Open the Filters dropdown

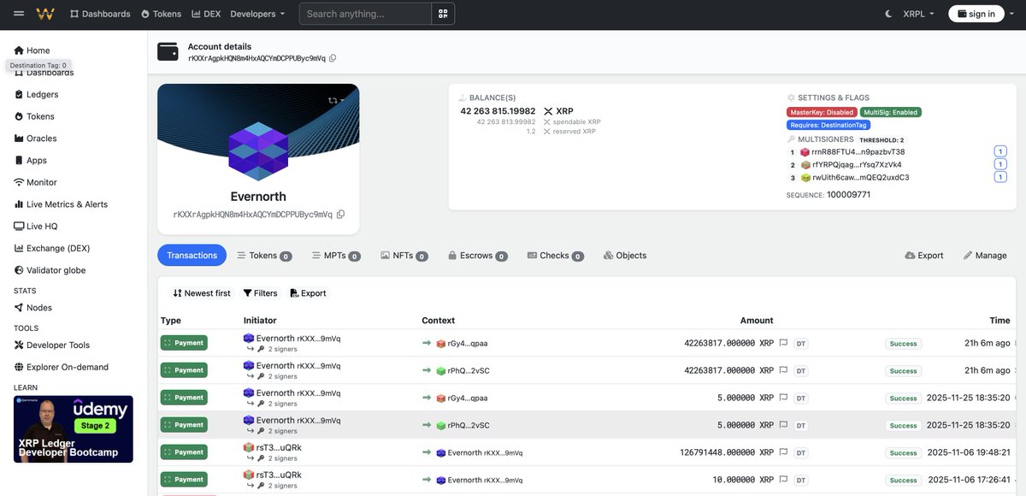tap(260, 293)
